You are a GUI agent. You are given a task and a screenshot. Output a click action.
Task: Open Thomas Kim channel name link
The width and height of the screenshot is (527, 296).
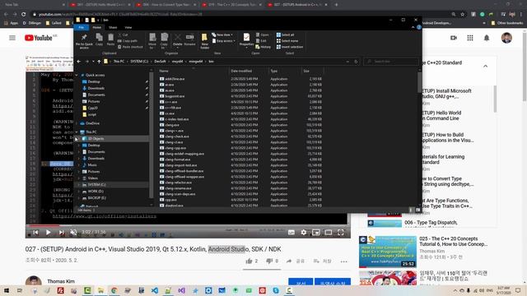[61, 281]
